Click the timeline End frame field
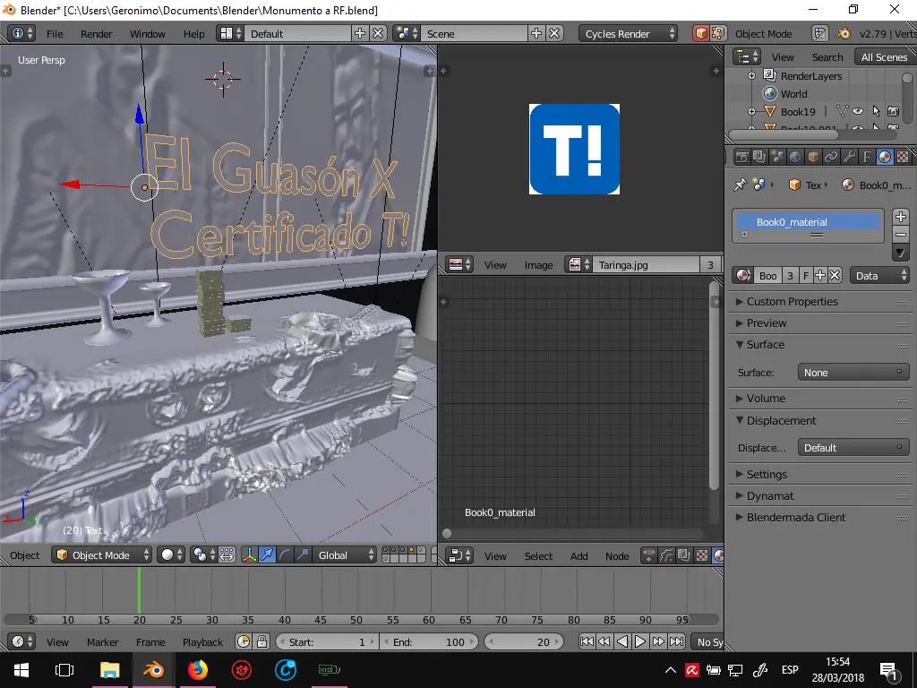Image resolution: width=917 pixels, height=688 pixels. point(429,641)
